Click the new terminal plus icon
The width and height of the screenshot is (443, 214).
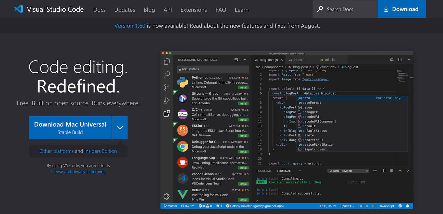375,171
